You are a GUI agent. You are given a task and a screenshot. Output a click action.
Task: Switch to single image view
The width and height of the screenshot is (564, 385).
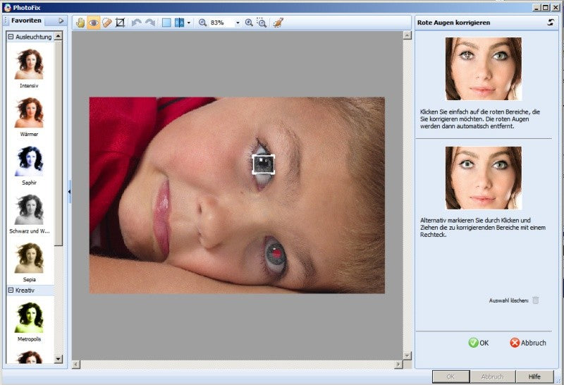(166, 23)
